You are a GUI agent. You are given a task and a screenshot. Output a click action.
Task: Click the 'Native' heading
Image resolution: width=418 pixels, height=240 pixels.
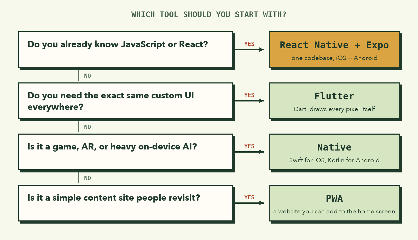pos(334,147)
